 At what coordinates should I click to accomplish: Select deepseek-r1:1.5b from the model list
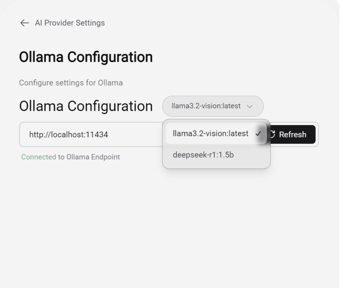pyautogui.click(x=203, y=155)
